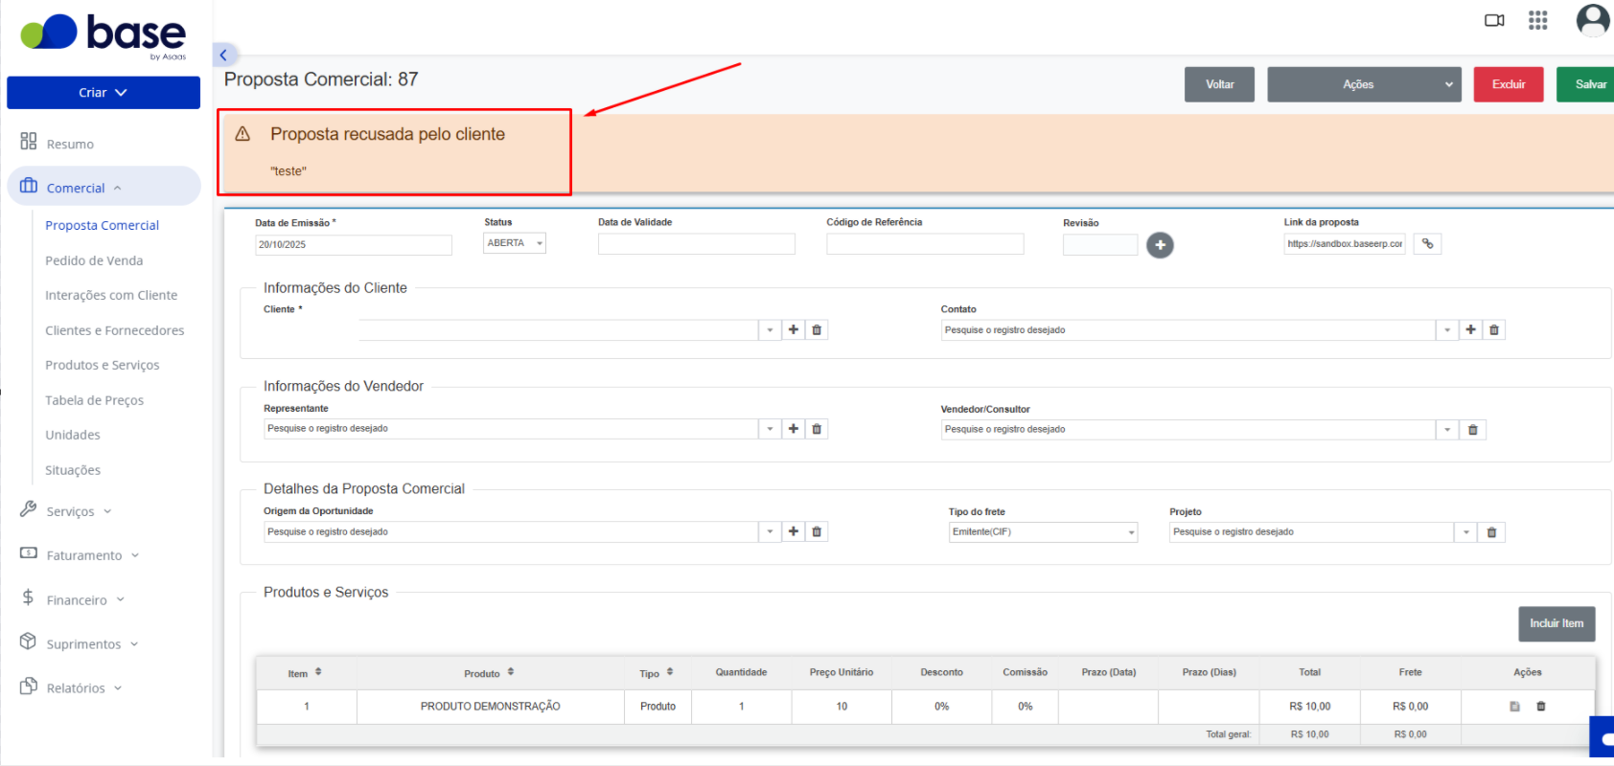
Task: Go to Clientes e Fornecedores
Action: click(x=114, y=330)
